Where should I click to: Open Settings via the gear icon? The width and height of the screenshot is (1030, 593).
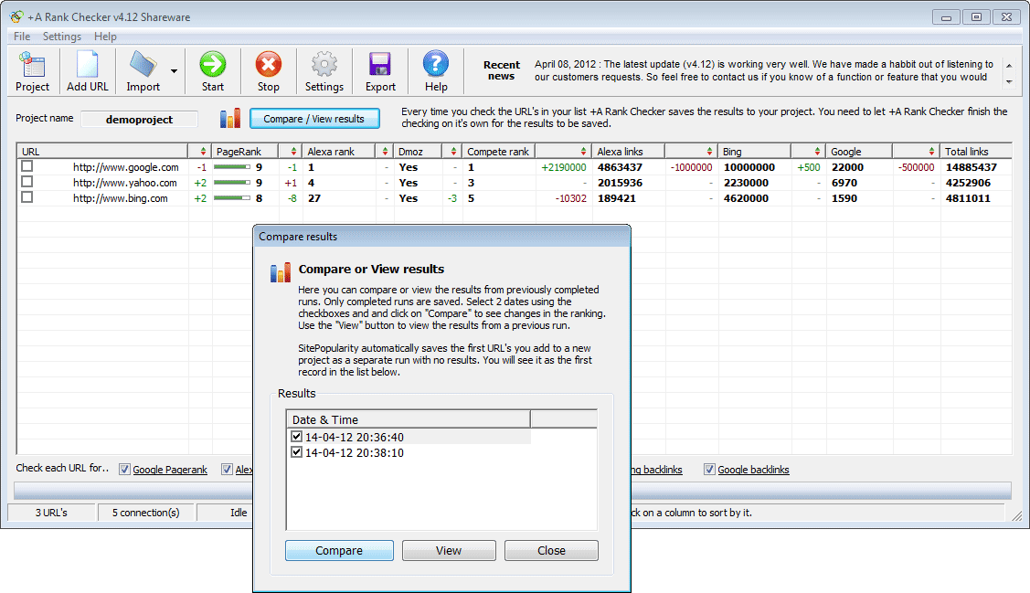pyautogui.click(x=324, y=66)
